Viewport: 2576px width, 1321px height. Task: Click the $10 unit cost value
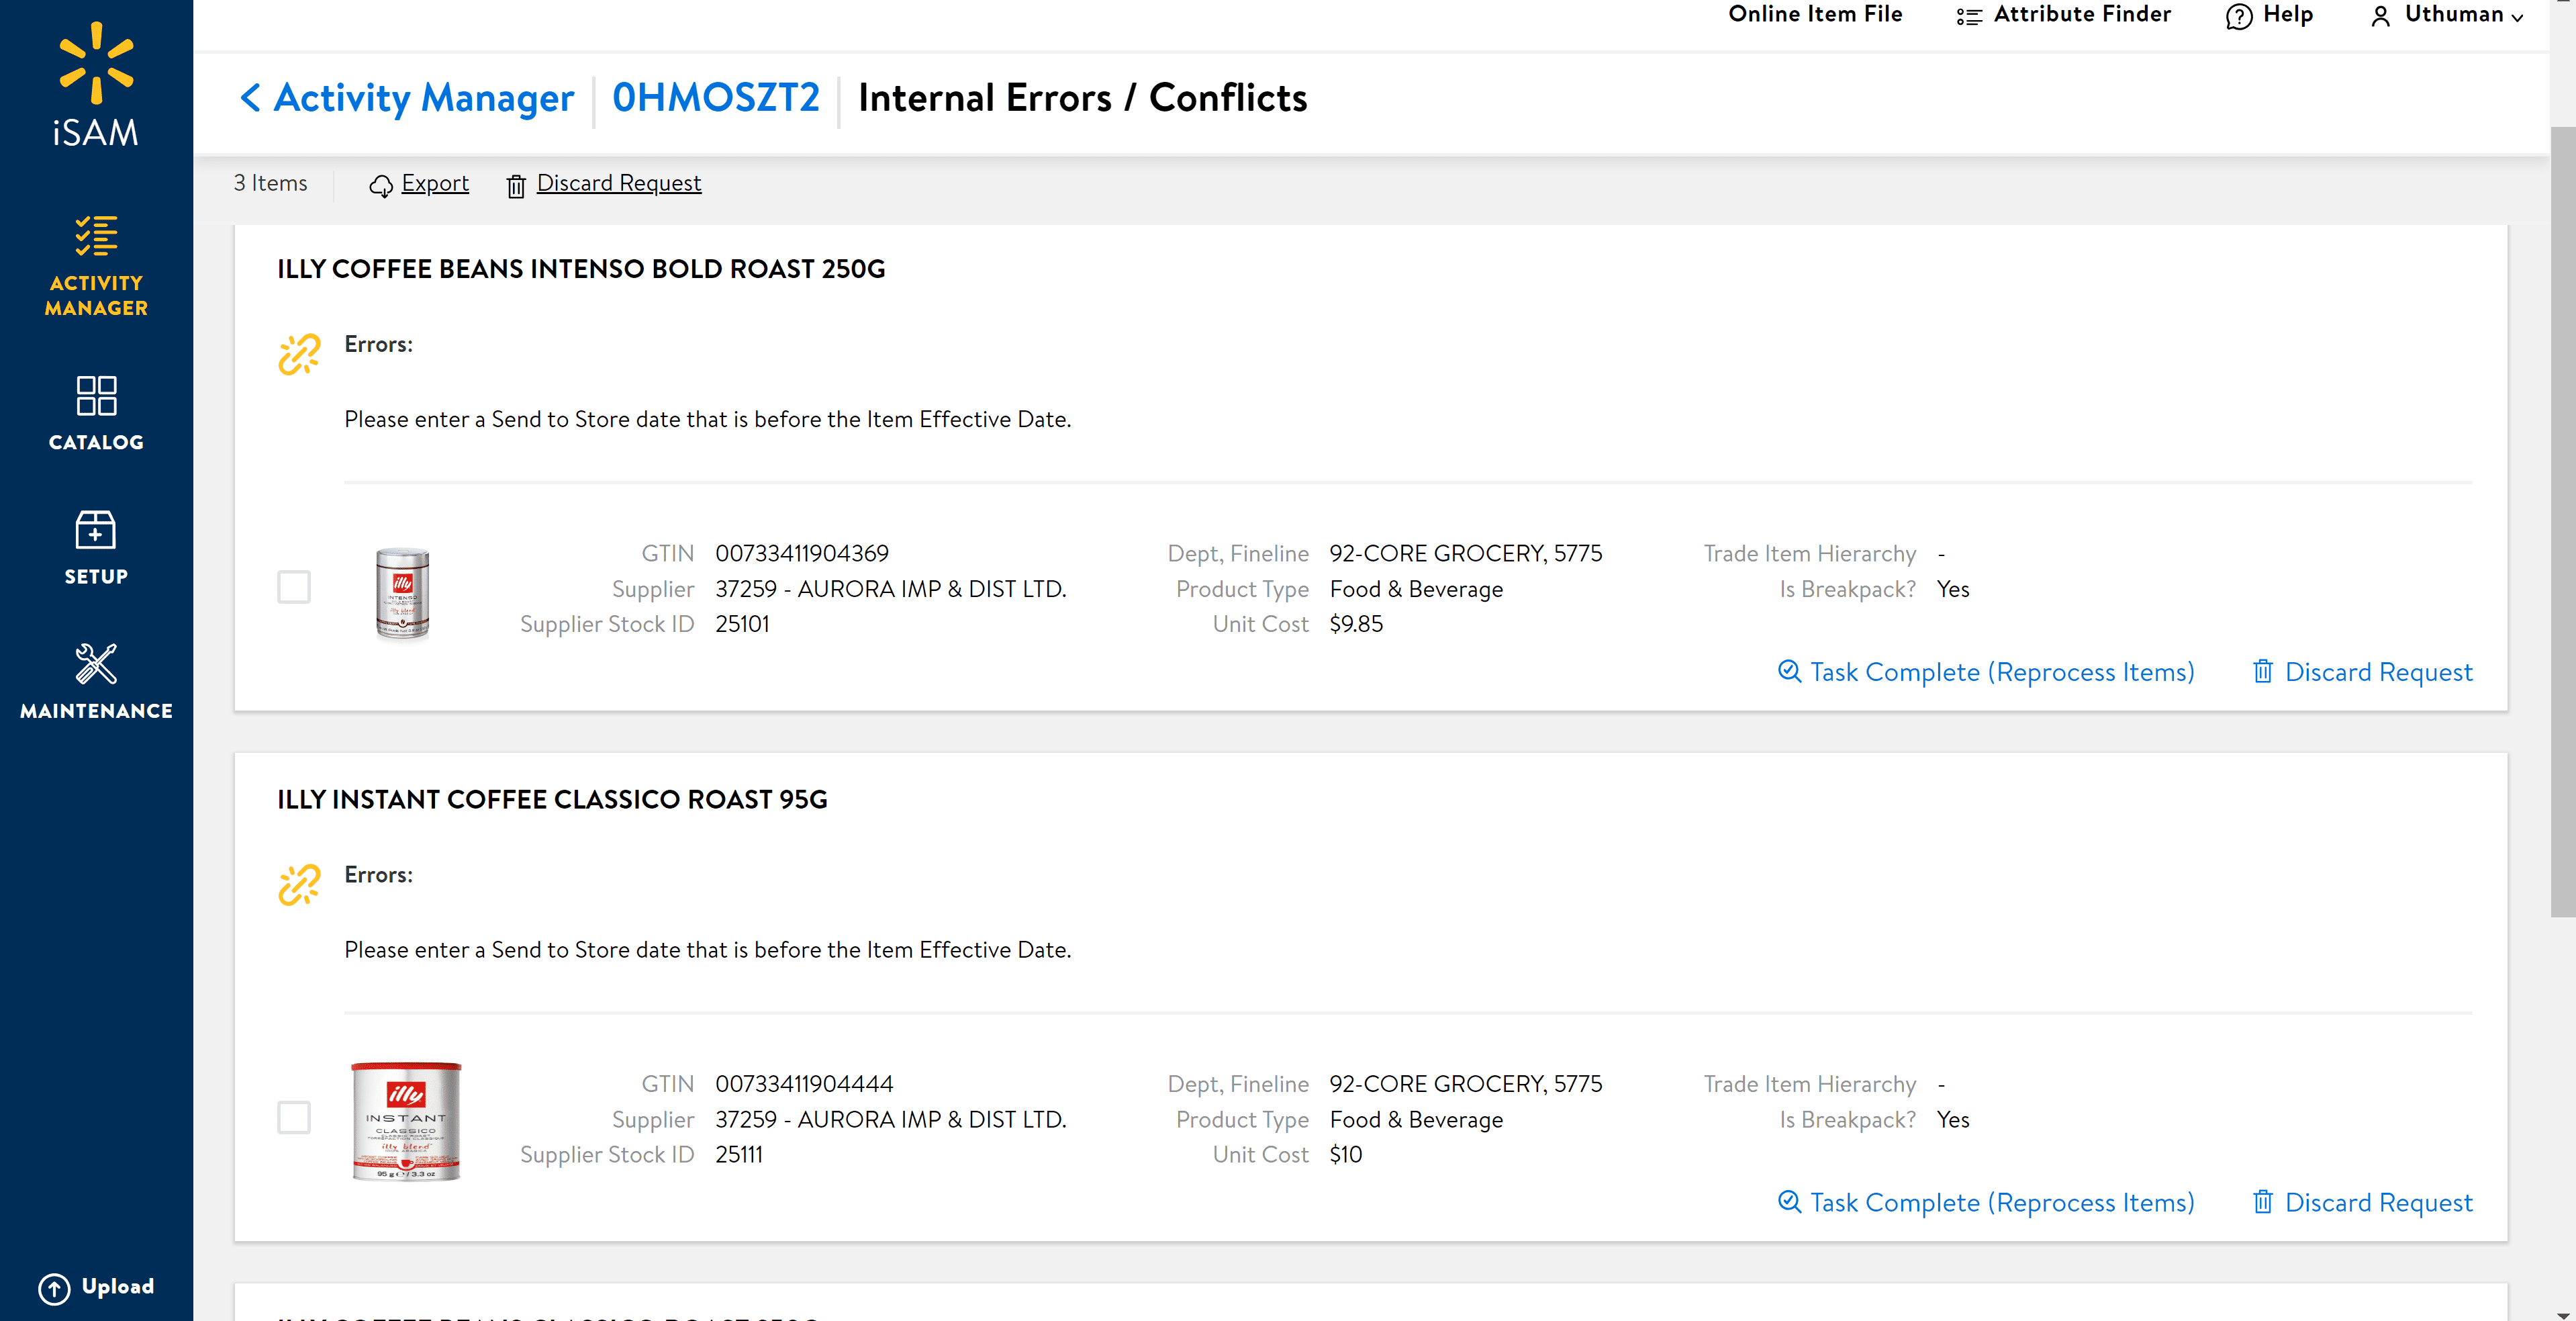1346,1154
